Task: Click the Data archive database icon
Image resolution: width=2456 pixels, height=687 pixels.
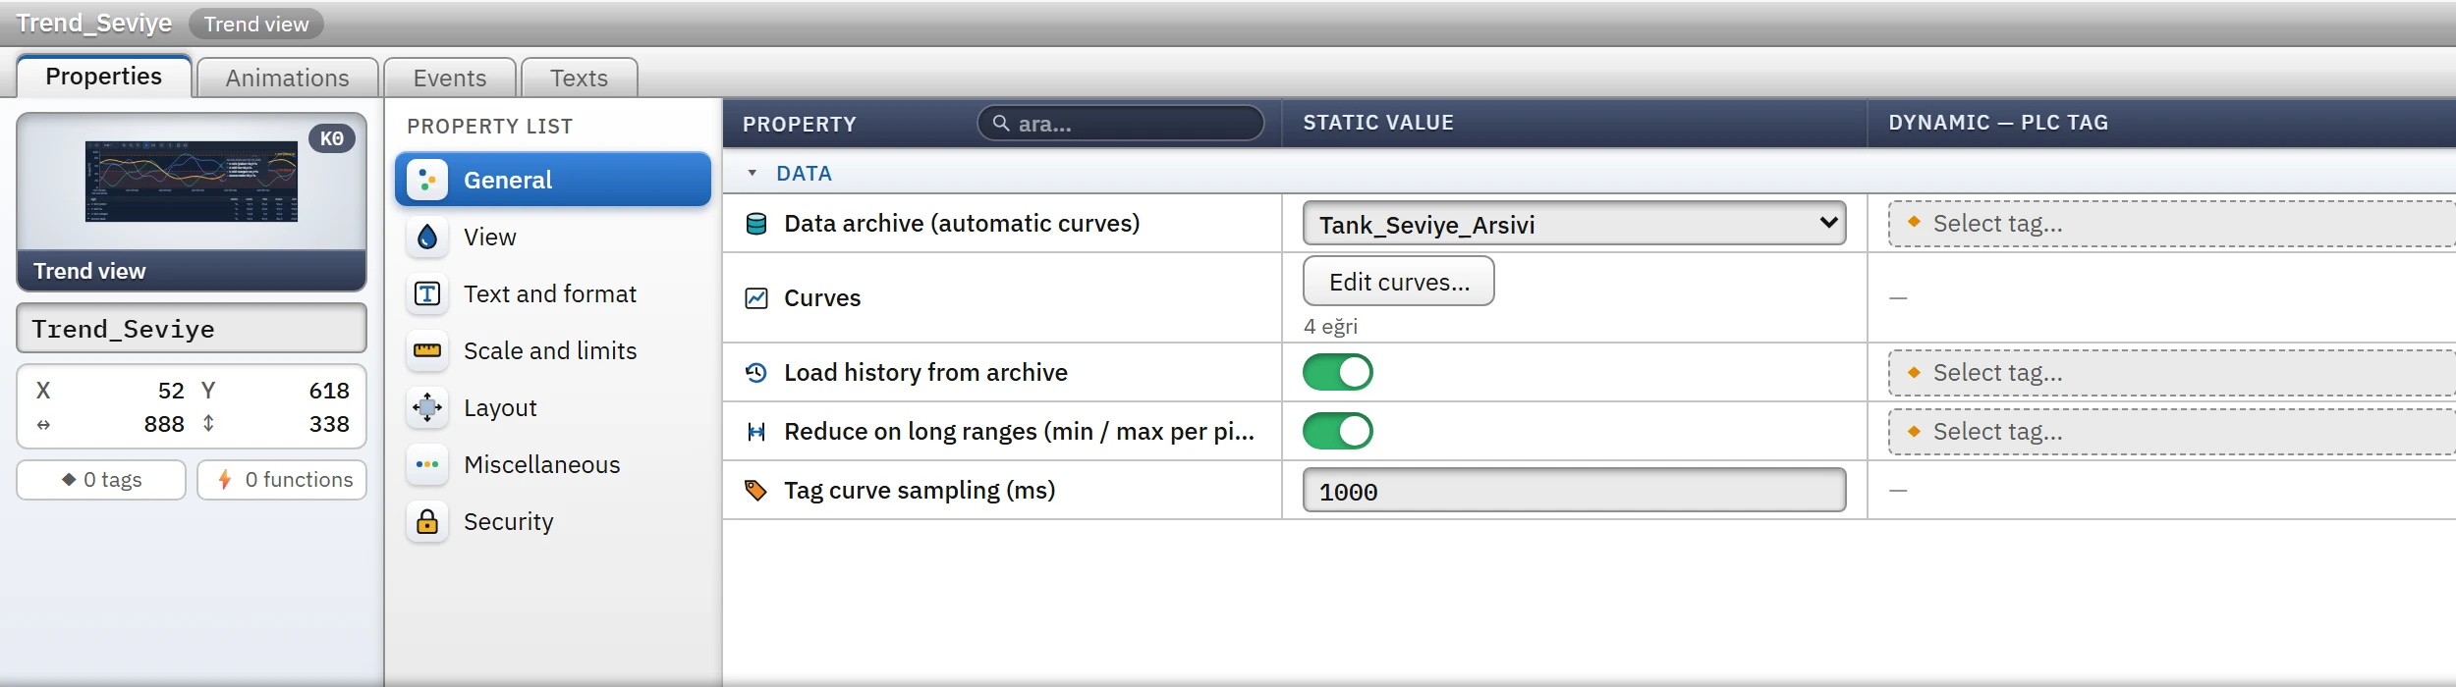Action: 756,224
